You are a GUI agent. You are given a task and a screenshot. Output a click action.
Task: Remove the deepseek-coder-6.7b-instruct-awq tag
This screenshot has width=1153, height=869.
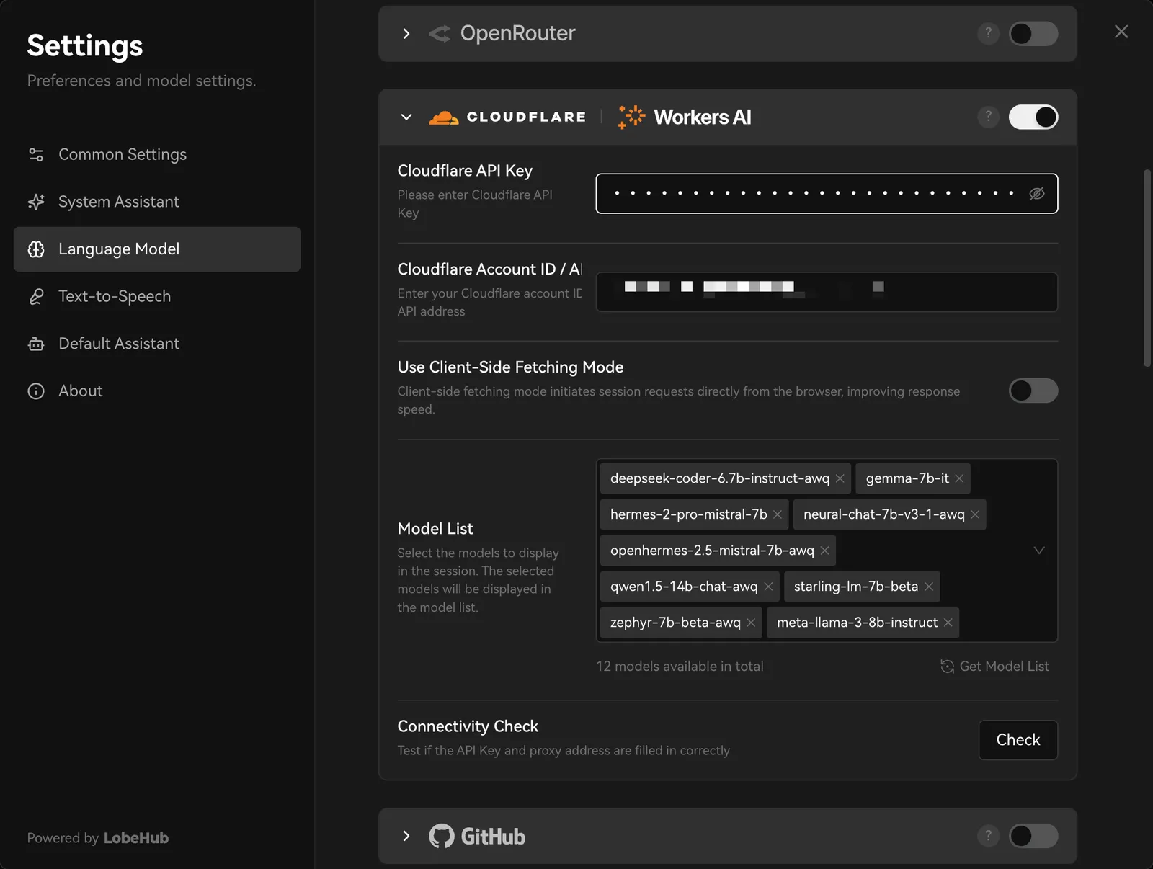point(840,478)
